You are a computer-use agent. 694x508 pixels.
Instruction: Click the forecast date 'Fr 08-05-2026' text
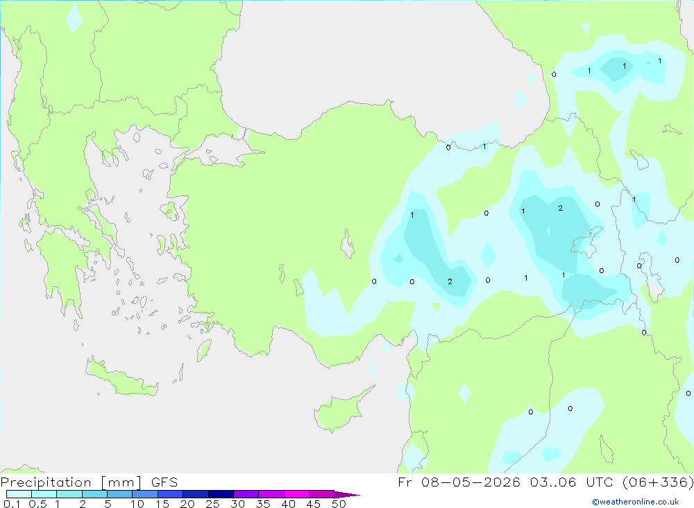click(x=459, y=482)
